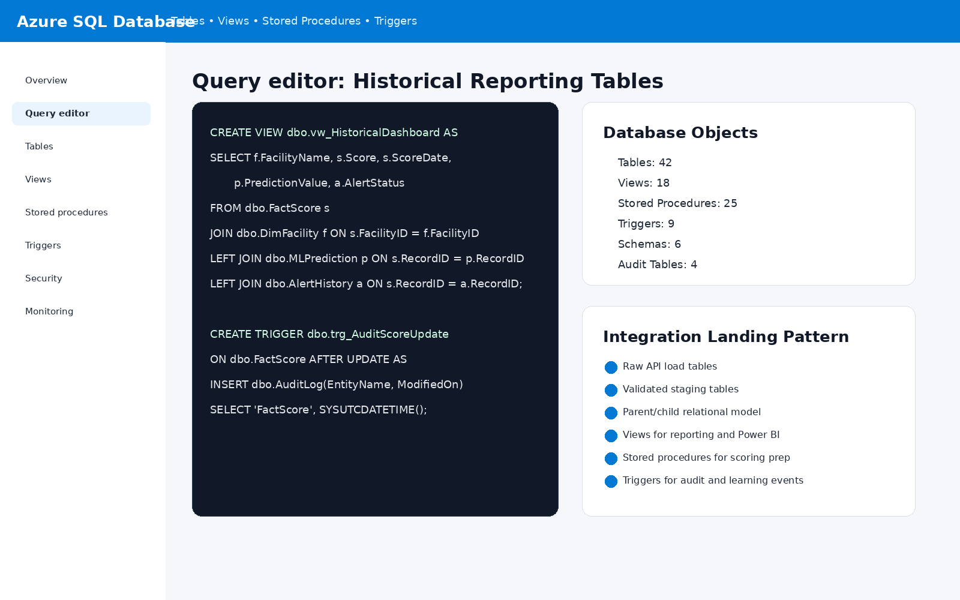Click the Integration Landing Pattern heading
Screen dimensions: 960x600
(726, 337)
